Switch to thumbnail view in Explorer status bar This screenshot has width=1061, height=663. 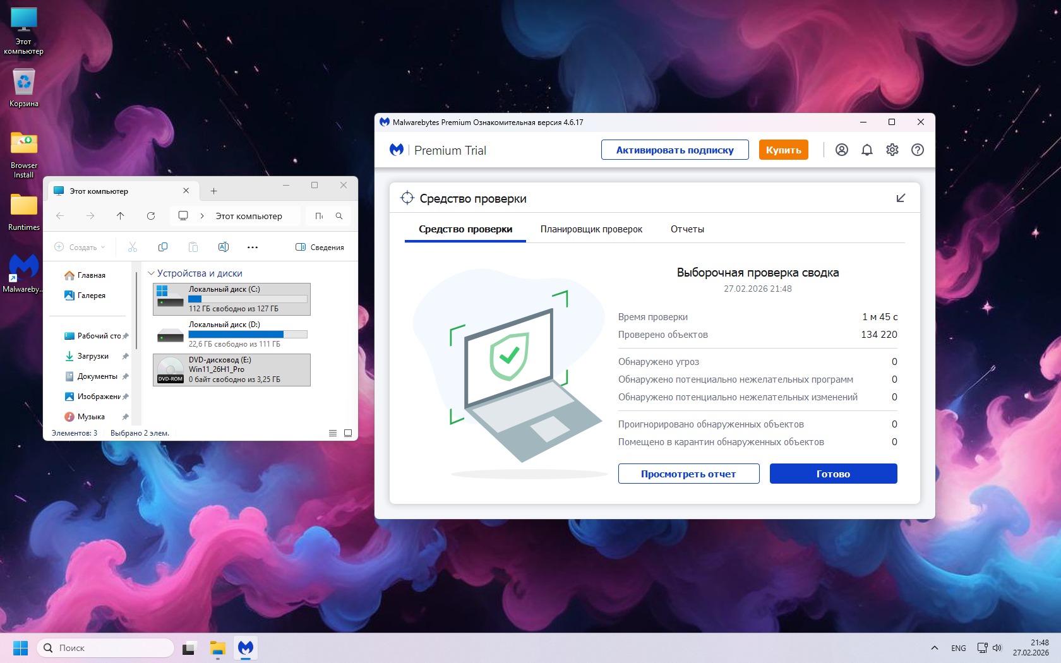[x=348, y=433]
